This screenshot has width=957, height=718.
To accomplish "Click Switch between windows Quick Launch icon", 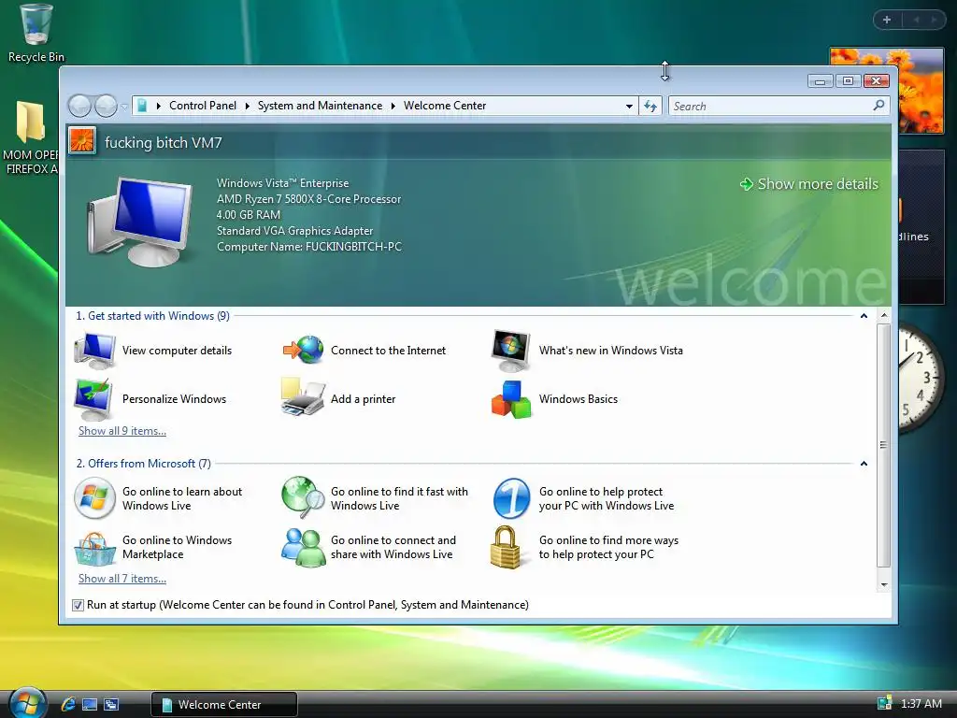I will (111, 704).
